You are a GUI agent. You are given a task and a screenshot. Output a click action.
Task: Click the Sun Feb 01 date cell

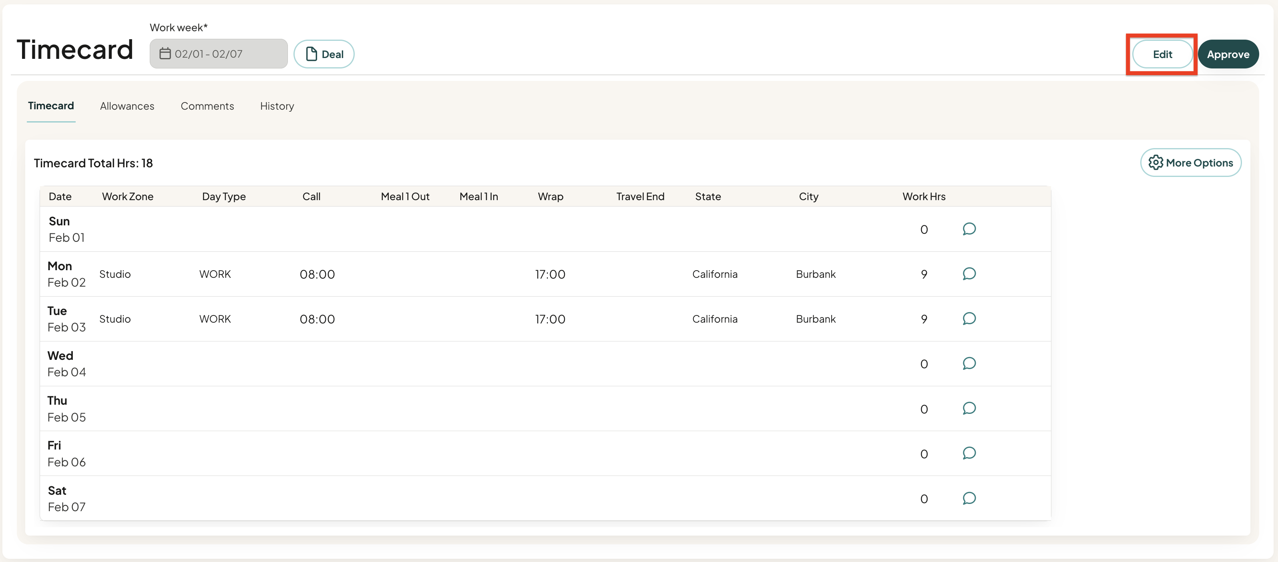66,229
